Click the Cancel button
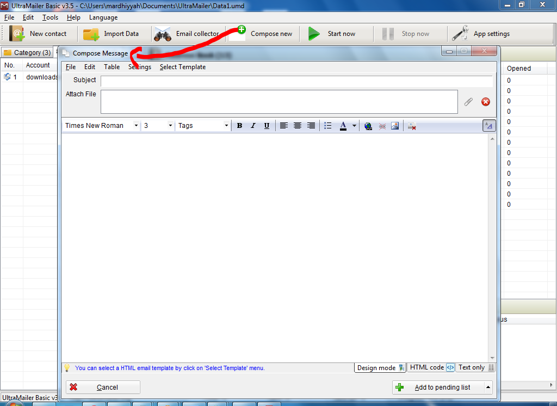This screenshot has height=406, width=557. click(x=103, y=387)
